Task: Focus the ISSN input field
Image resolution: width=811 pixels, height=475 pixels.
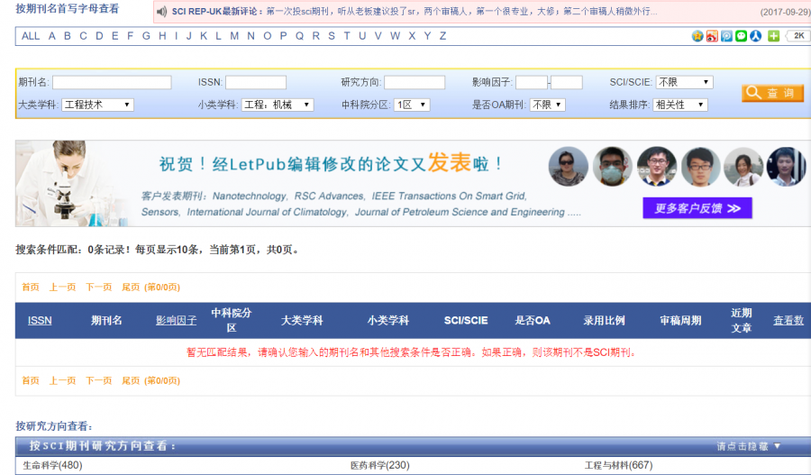Action: pyautogui.click(x=256, y=82)
